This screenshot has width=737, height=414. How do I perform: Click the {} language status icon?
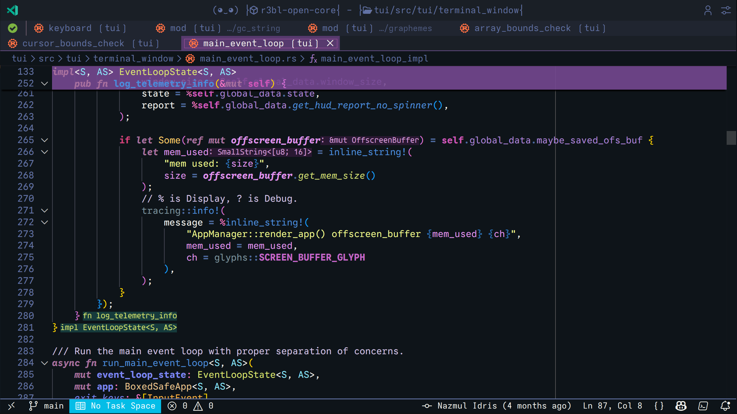click(659, 406)
